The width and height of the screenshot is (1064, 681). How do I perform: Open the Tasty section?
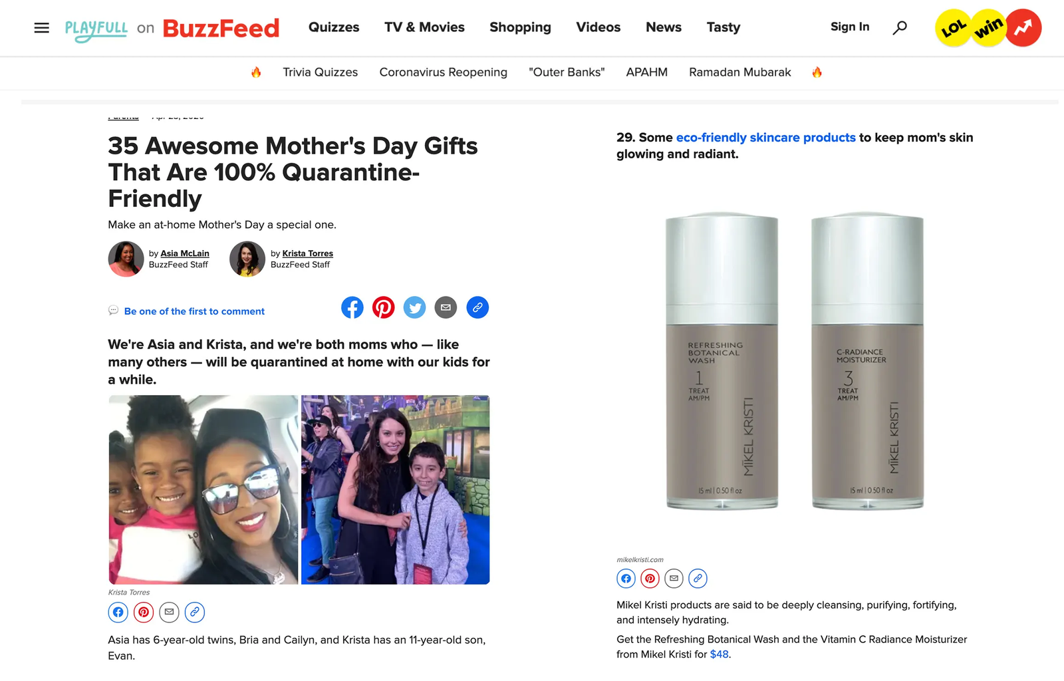(x=723, y=27)
